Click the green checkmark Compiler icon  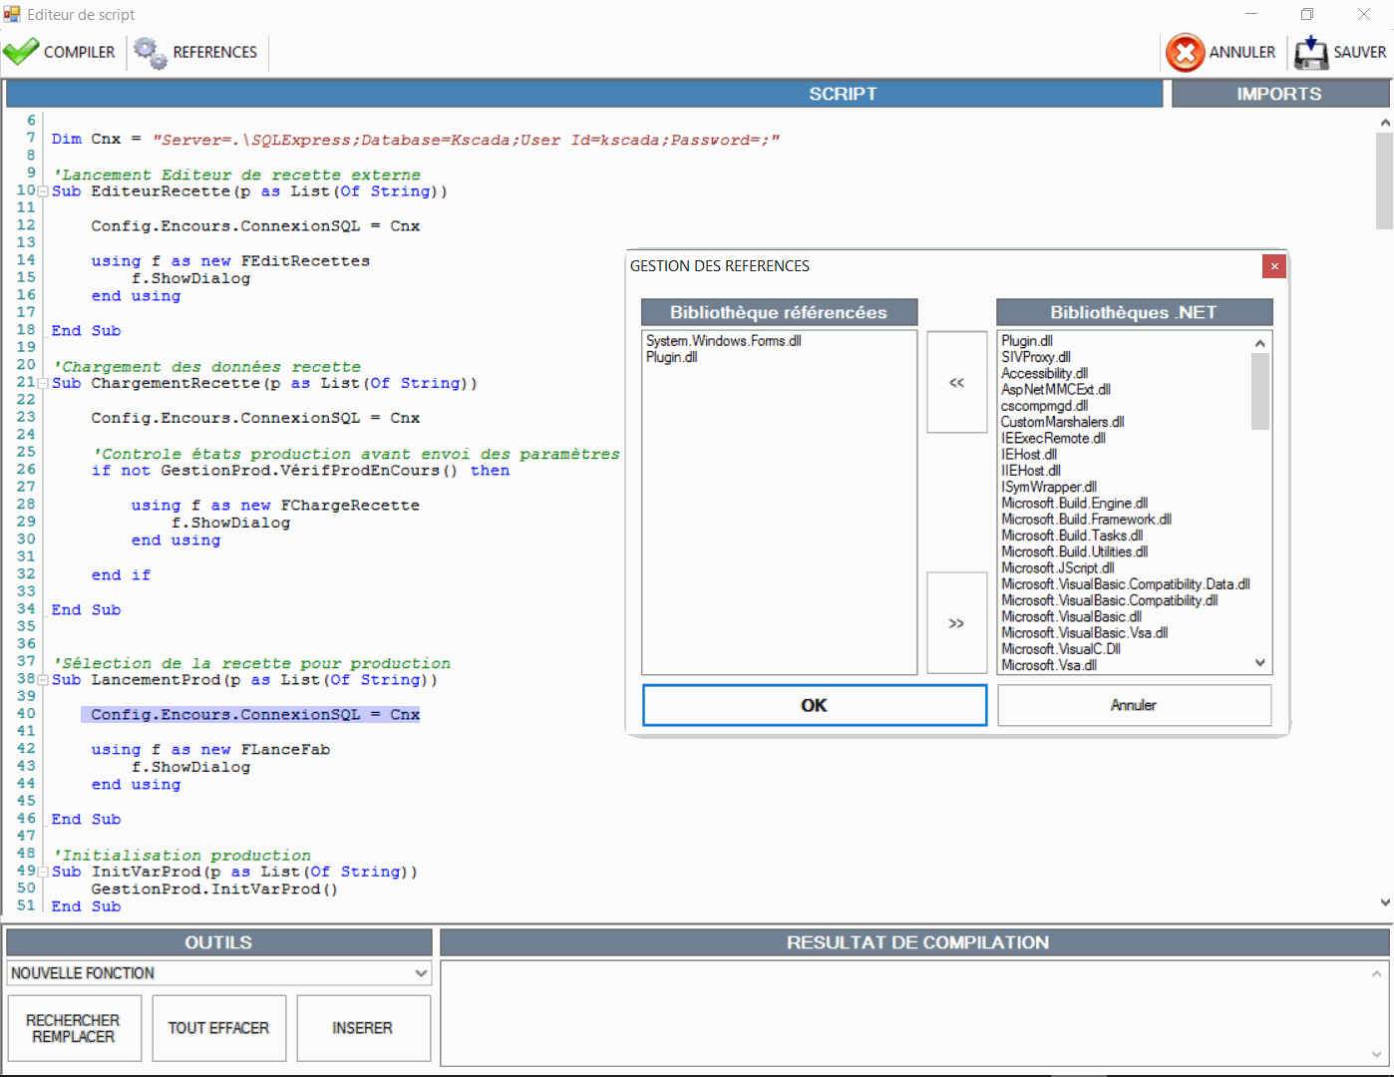[21, 52]
